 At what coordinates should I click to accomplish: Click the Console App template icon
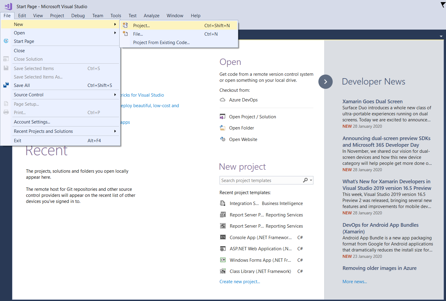[223, 237]
